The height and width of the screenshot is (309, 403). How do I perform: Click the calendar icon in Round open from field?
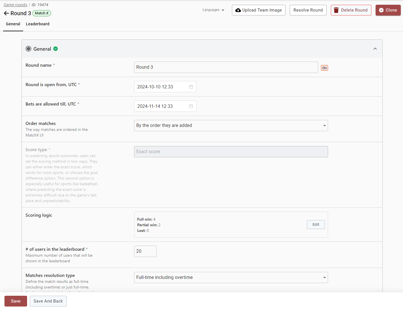tap(191, 87)
